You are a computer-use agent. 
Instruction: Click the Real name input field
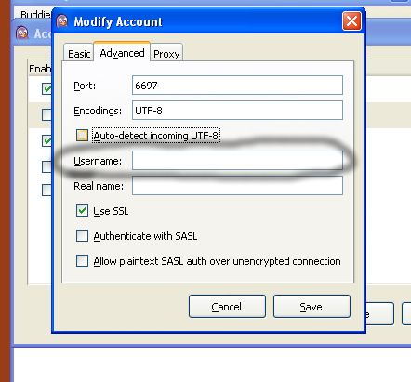237,186
